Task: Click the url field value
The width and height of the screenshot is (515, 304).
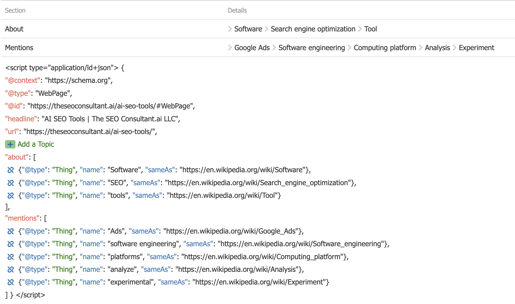Action: click(x=90, y=131)
